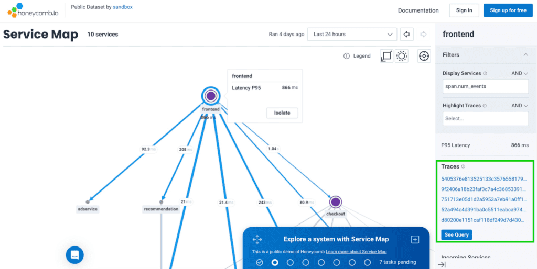The width and height of the screenshot is (537, 269).
Task: Open the Documentation menu item
Action: click(x=418, y=10)
